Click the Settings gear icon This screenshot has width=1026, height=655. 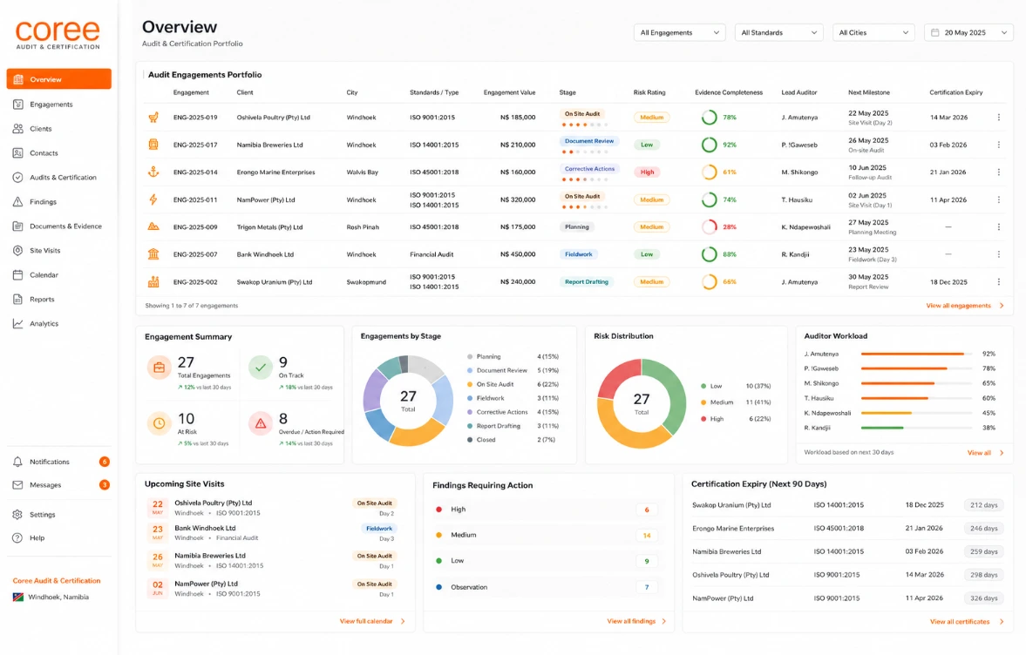(x=17, y=515)
